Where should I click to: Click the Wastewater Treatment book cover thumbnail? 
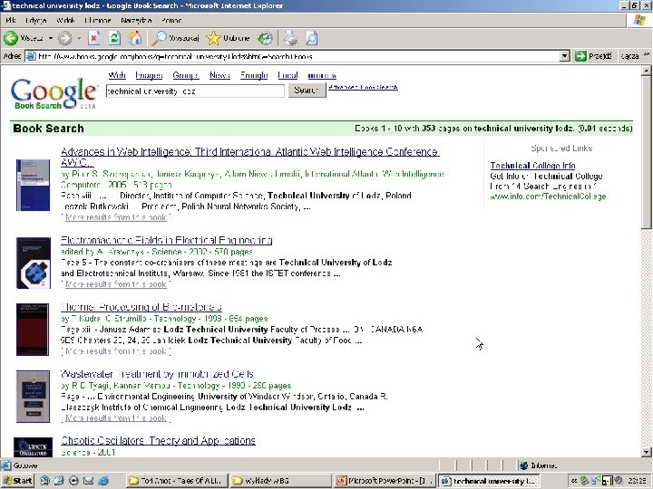[33, 397]
